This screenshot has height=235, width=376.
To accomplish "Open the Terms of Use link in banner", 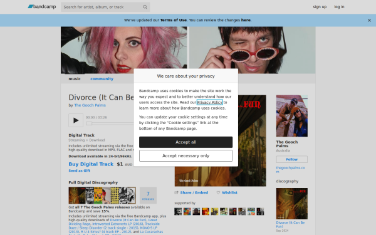I will pos(174,20).
